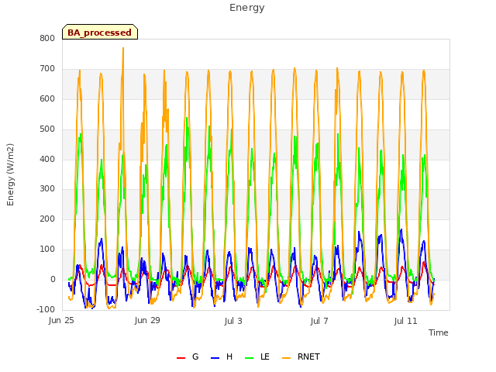Click the 800 y-axis tick label
The width and height of the screenshot is (496, 372).
point(47,38)
